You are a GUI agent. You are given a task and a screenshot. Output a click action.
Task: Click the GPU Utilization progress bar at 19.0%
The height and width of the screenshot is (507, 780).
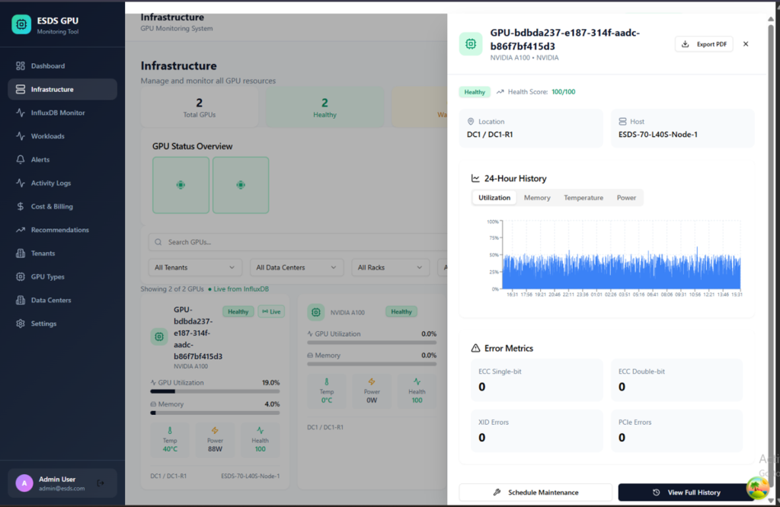pyautogui.click(x=215, y=391)
